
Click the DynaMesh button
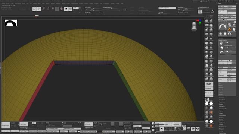point(89,124)
